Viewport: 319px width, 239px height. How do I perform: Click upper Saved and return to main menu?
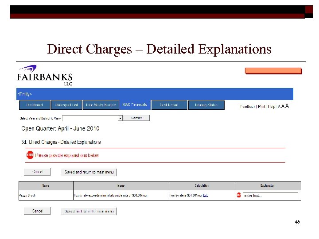89,172
